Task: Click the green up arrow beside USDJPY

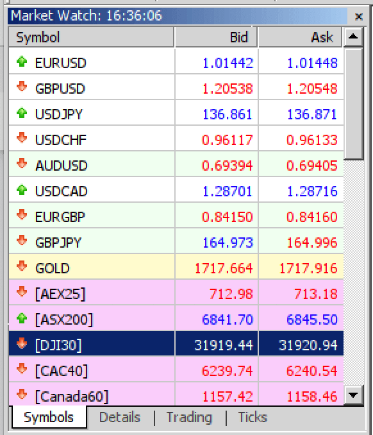Action: click(x=22, y=113)
